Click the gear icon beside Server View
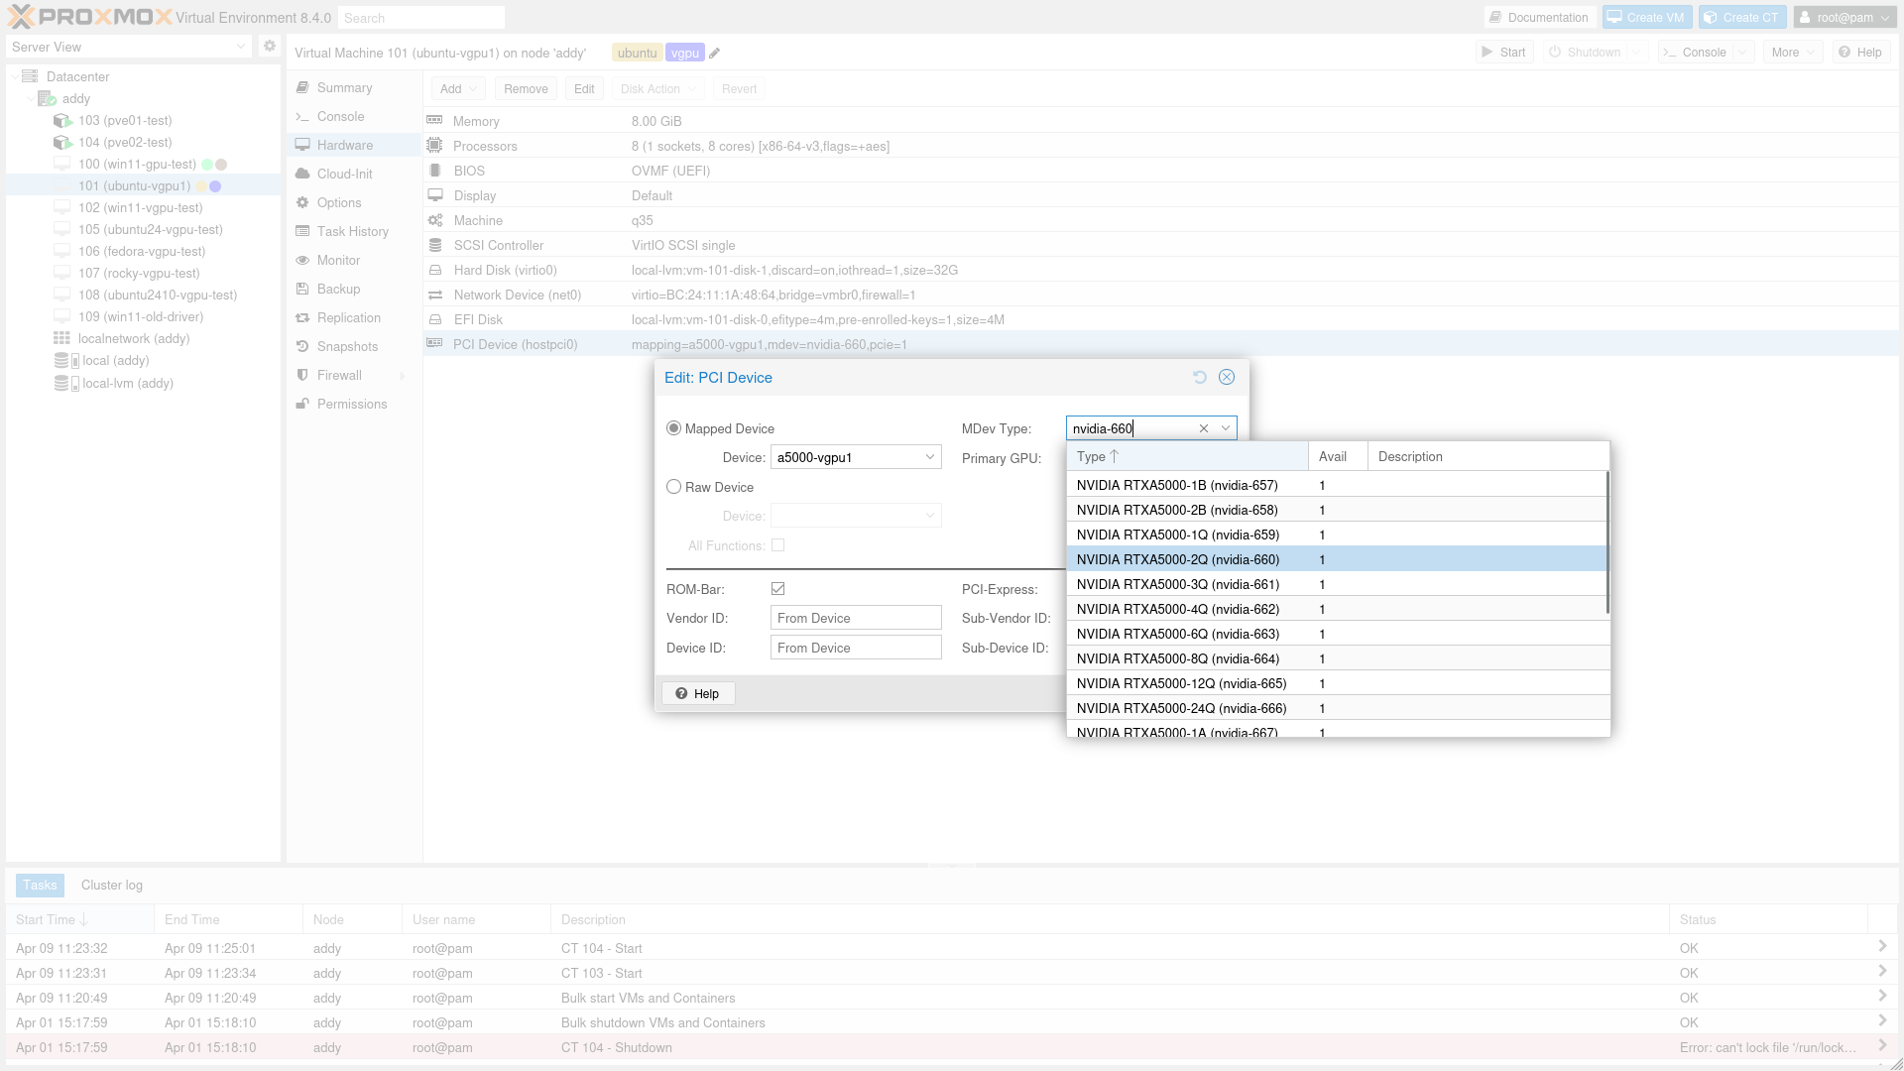Image resolution: width=1904 pixels, height=1071 pixels. tap(269, 47)
